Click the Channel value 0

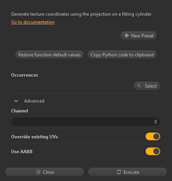(156, 122)
